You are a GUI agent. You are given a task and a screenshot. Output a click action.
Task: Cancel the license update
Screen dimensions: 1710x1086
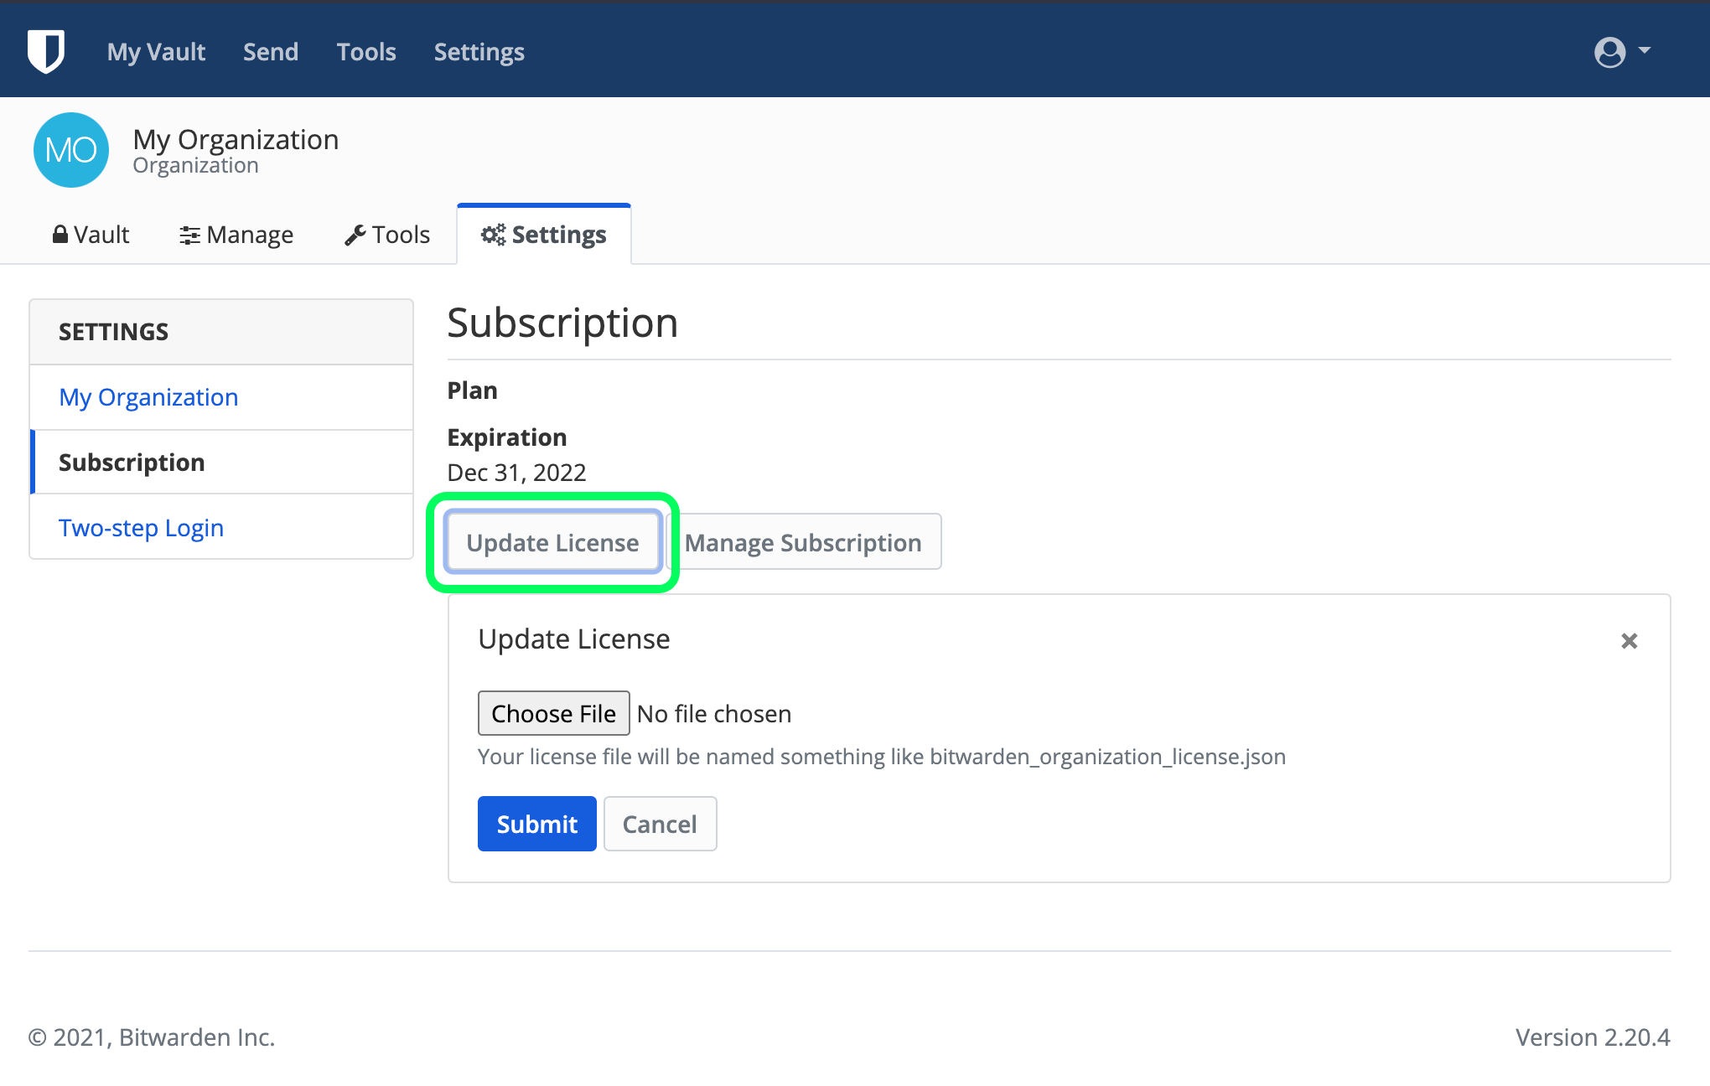coord(660,824)
